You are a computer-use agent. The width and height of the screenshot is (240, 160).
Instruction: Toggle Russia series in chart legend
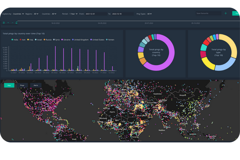[48, 40]
